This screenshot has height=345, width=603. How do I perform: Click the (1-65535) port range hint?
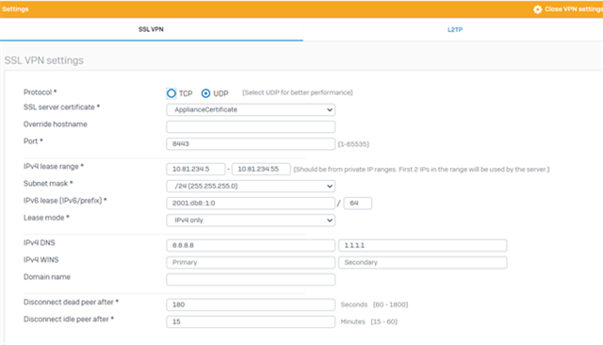click(353, 144)
